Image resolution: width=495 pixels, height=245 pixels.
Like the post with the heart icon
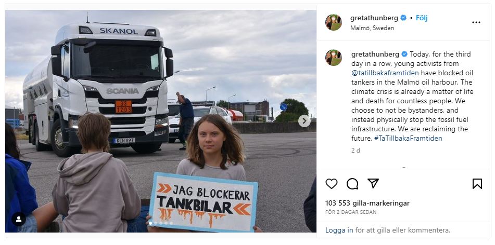331,184
